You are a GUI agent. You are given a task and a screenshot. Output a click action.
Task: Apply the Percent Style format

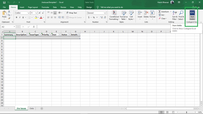94,17
